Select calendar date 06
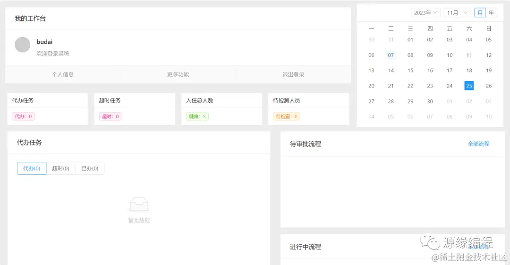 click(372, 55)
